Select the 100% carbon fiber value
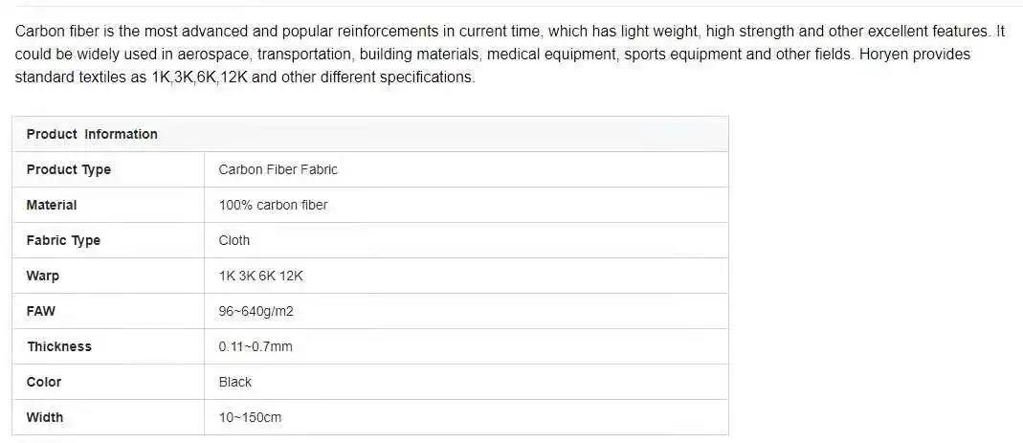The image size is (1023, 443). 274,205
